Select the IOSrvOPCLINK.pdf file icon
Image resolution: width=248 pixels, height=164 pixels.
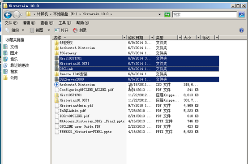pyautogui.click(x=56, y=116)
